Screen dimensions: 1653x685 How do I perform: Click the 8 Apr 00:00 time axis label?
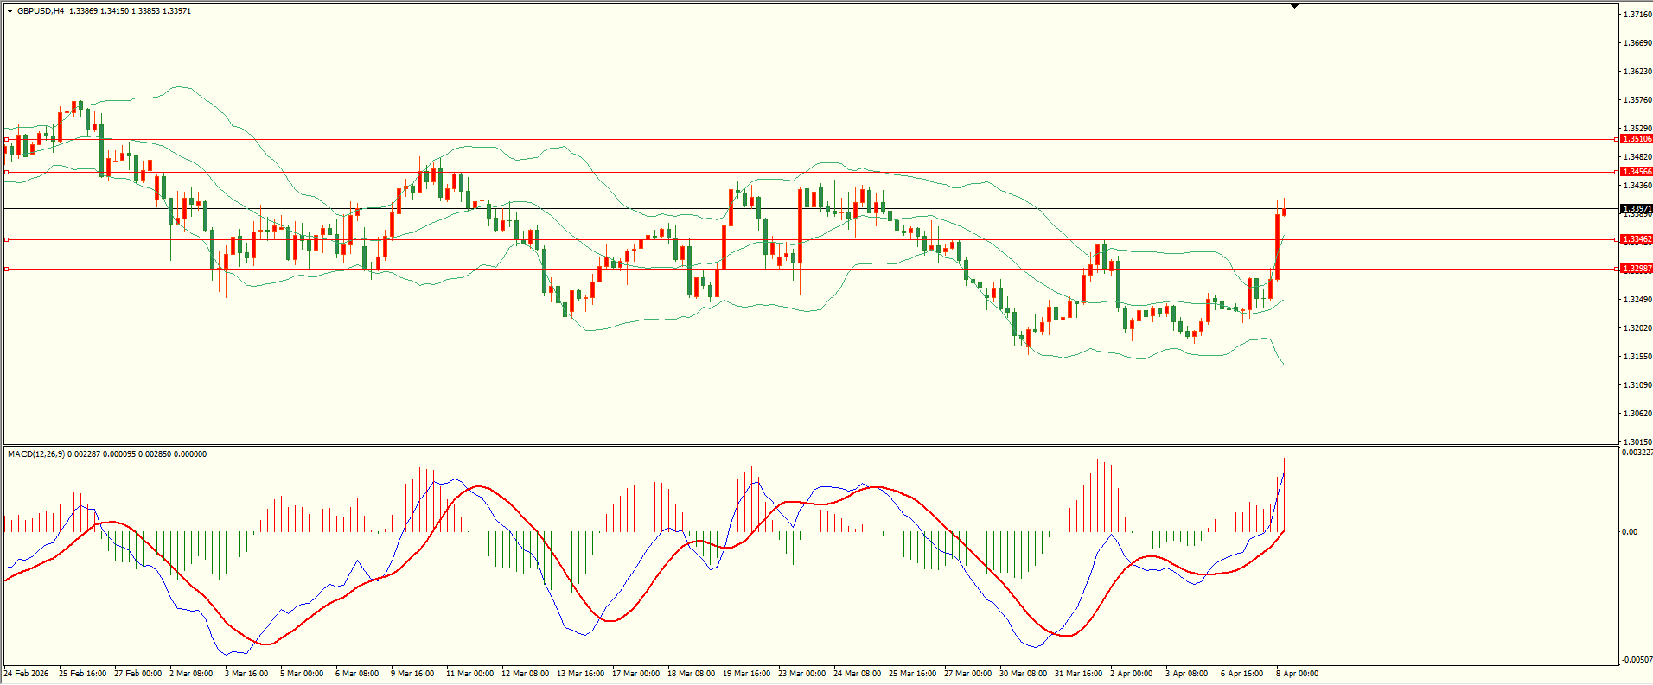pos(1297,674)
